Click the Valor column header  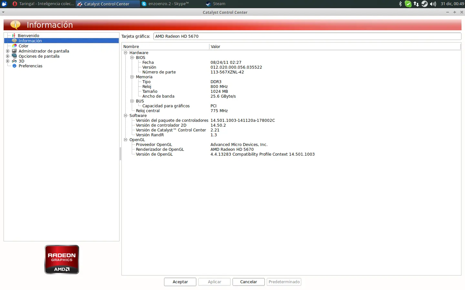click(x=335, y=47)
